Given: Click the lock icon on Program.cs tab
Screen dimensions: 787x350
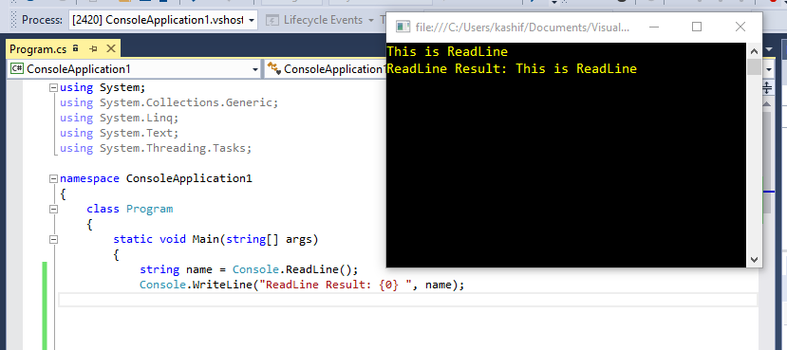Looking at the screenshot, I should [76, 48].
